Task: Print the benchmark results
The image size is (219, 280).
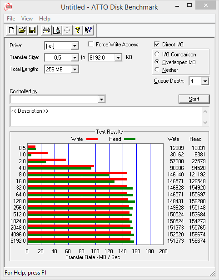Action: pyautogui.click(x=46, y=30)
